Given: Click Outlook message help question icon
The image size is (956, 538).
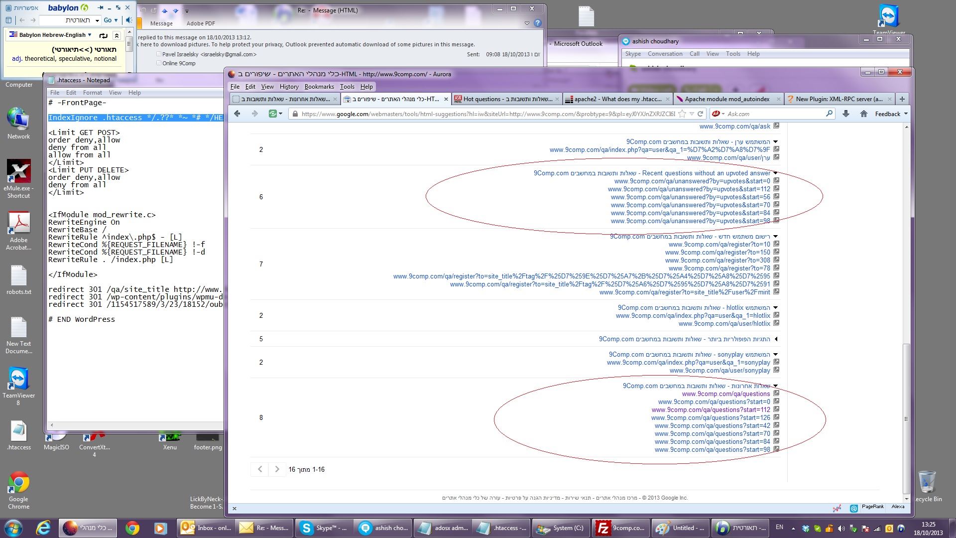Looking at the screenshot, I should [x=537, y=23].
